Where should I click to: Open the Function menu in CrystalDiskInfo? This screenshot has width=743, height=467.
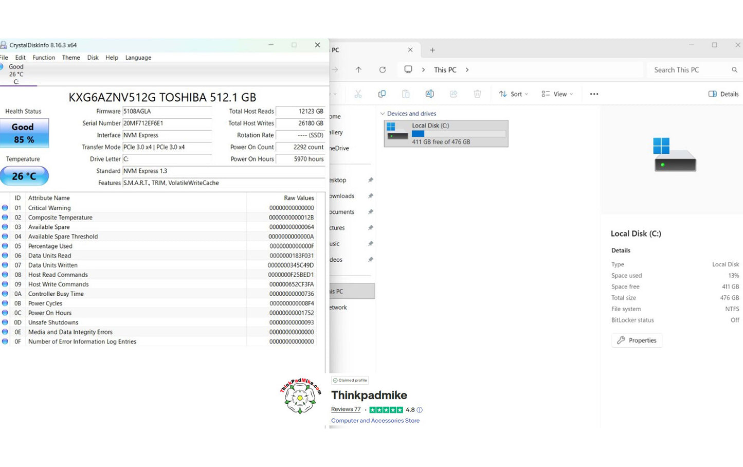point(44,58)
